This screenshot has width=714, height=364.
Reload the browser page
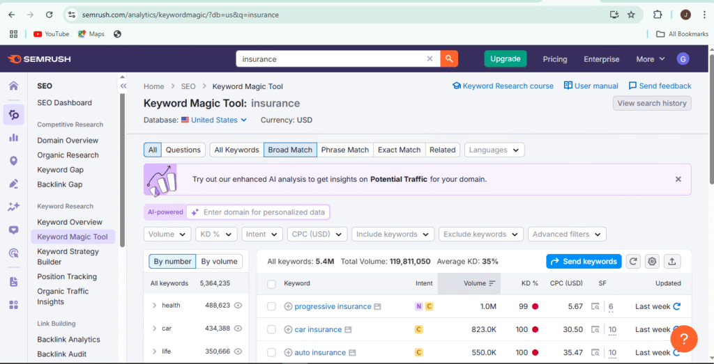[50, 15]
